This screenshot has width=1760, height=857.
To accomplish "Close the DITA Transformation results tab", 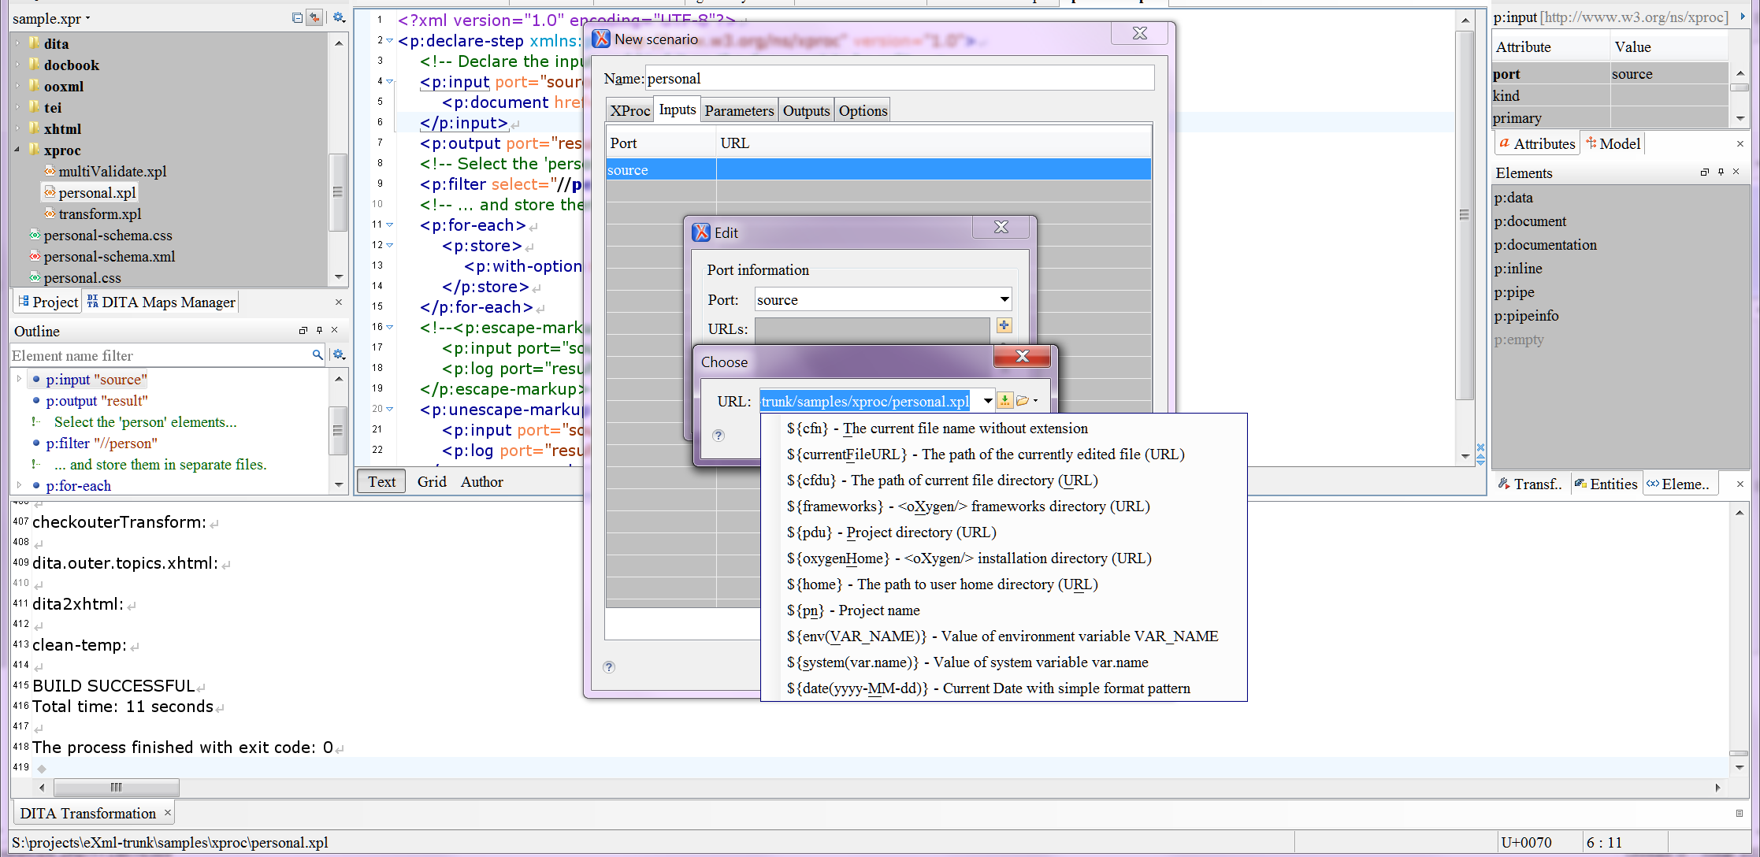I will pos(167,812).
